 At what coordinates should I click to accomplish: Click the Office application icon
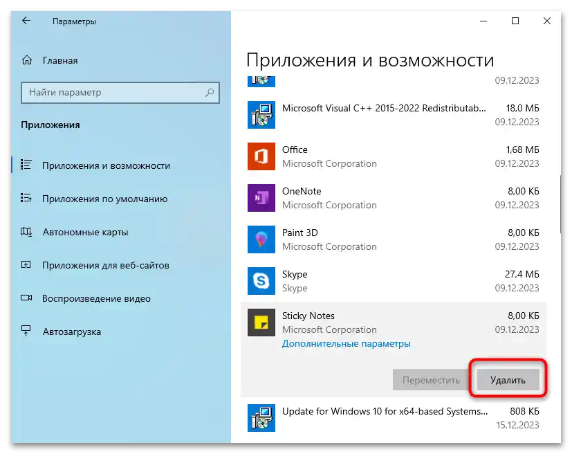tap(261, 156)
